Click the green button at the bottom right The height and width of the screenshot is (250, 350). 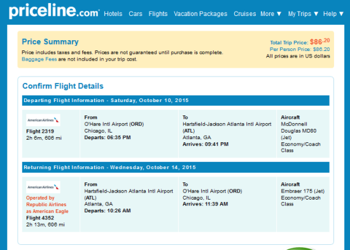pyautogui.click(x=299, y=249)
